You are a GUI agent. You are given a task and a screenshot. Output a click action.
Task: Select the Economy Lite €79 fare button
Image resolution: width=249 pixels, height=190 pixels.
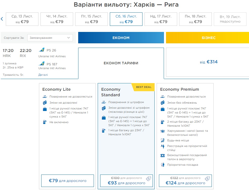68,181
